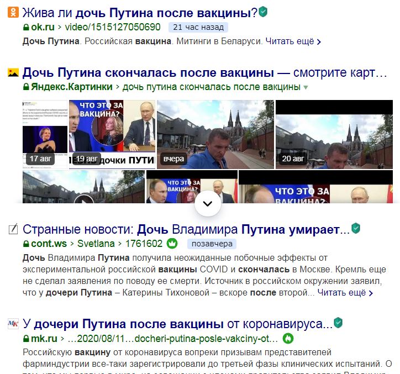Click shield badge after коронавируса title
This screenshot has width=400, height=374.
pyautogui.click(x=338, y=323)
